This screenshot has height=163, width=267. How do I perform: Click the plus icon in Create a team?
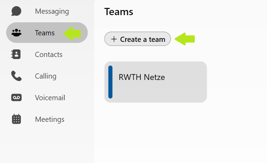(x=114, y=39)
